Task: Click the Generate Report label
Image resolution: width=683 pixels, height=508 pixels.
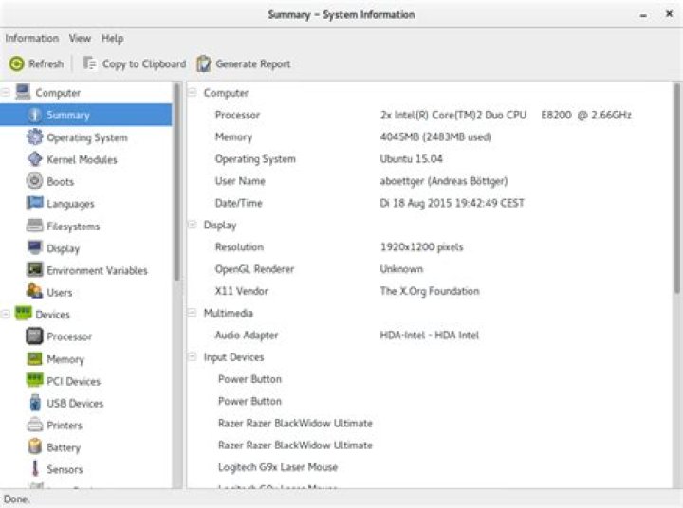Action: [253, 64]
